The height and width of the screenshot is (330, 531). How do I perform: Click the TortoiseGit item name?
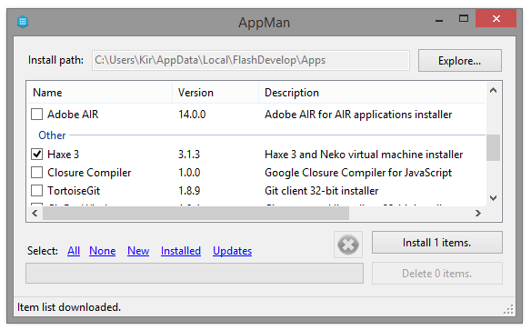tap(74, 191)
